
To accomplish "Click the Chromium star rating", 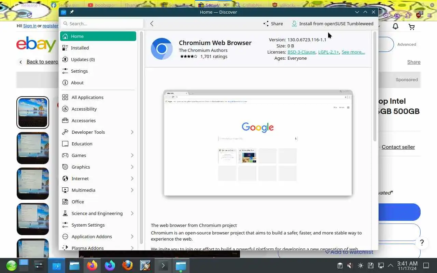I will [x=188, y=57].
